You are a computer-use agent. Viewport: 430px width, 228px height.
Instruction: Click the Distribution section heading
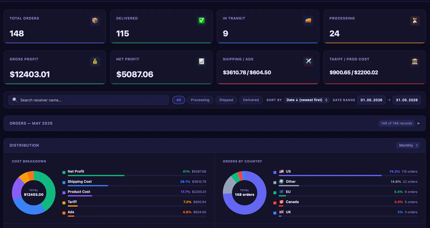(x=24, y=145)
